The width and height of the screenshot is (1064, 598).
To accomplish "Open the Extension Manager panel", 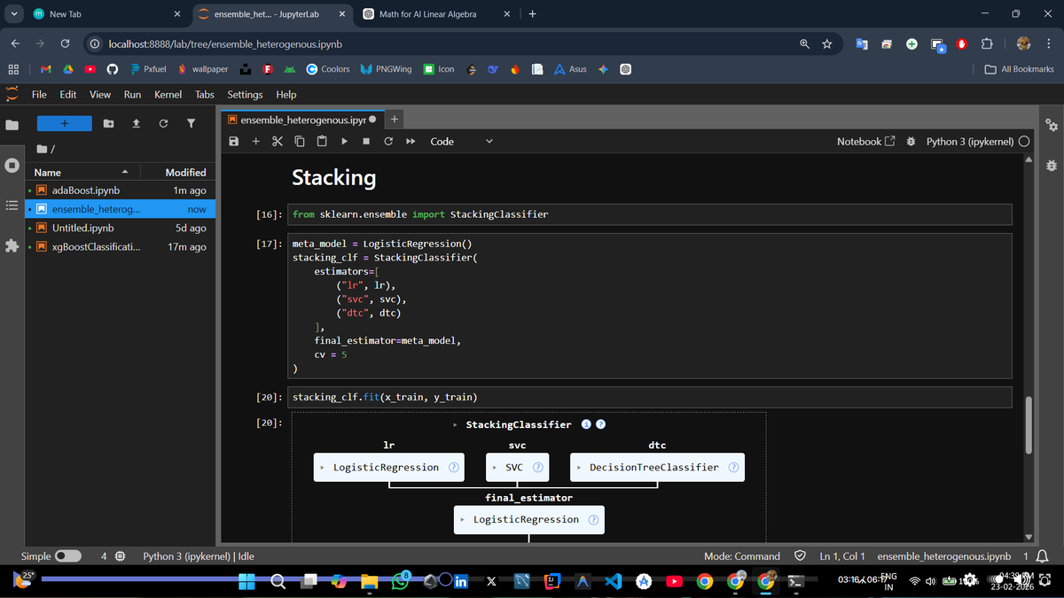I will (12, 246).
